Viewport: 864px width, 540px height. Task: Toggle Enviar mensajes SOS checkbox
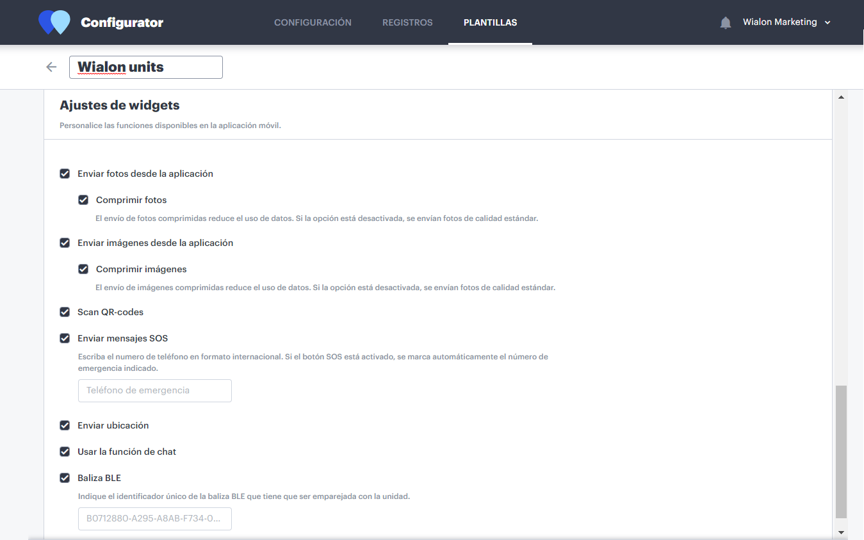65,338
